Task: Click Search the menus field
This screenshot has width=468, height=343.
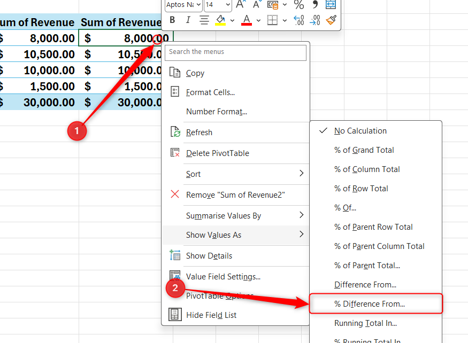Action: pyautogui.click(x=235, y=52)
